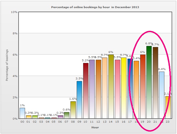
Task: Click the 'Percentage of bookings' y-axis title
Action: point(7,65)
